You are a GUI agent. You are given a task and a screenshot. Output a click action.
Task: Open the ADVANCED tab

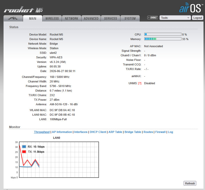[x=91, y=19]
